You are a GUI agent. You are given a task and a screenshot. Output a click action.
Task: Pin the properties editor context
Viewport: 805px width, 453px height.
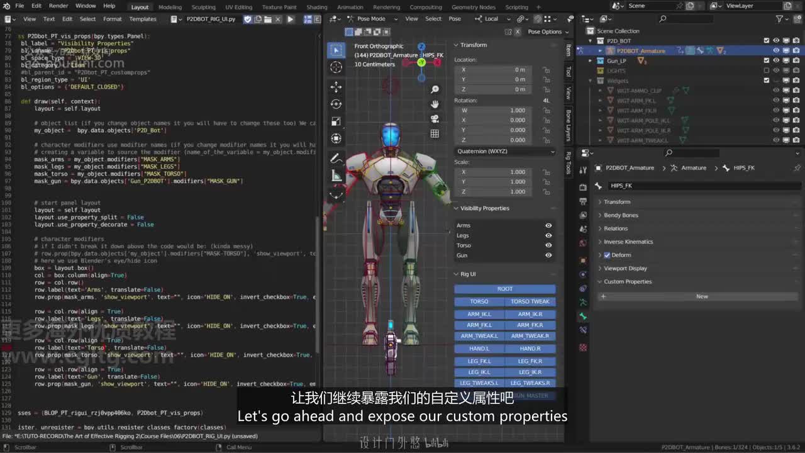click(x=797, y=168)
